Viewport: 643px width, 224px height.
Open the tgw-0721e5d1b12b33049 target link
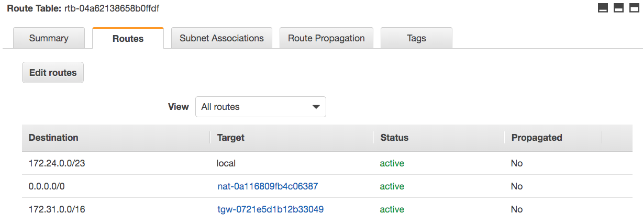click(x=270, y=209)
